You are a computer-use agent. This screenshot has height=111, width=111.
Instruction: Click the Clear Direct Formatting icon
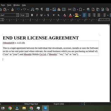tap(65, 15)
